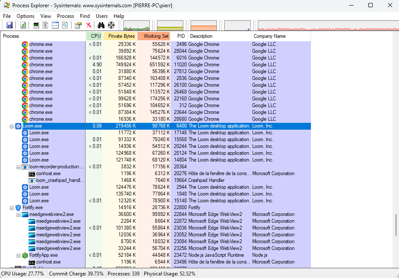Click the binoculars Find Handle icon
399x278 pixels.
point(101,25)
